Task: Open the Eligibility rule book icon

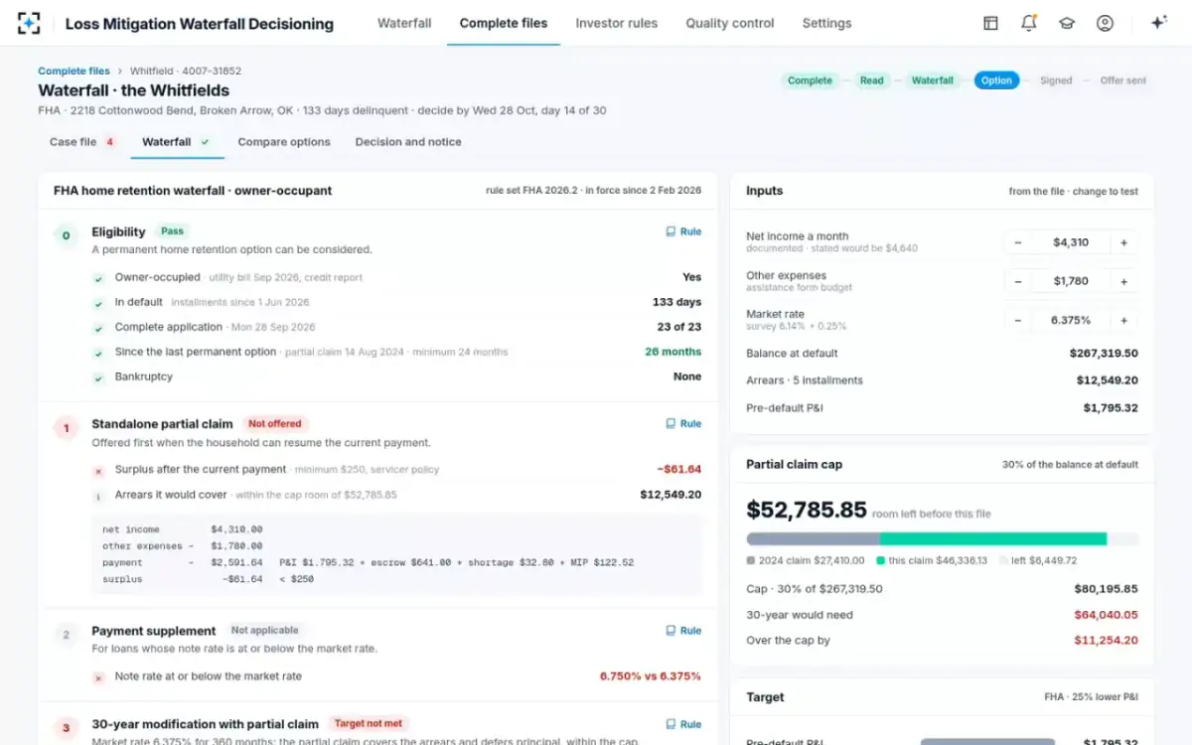Action: pos(670,231)
